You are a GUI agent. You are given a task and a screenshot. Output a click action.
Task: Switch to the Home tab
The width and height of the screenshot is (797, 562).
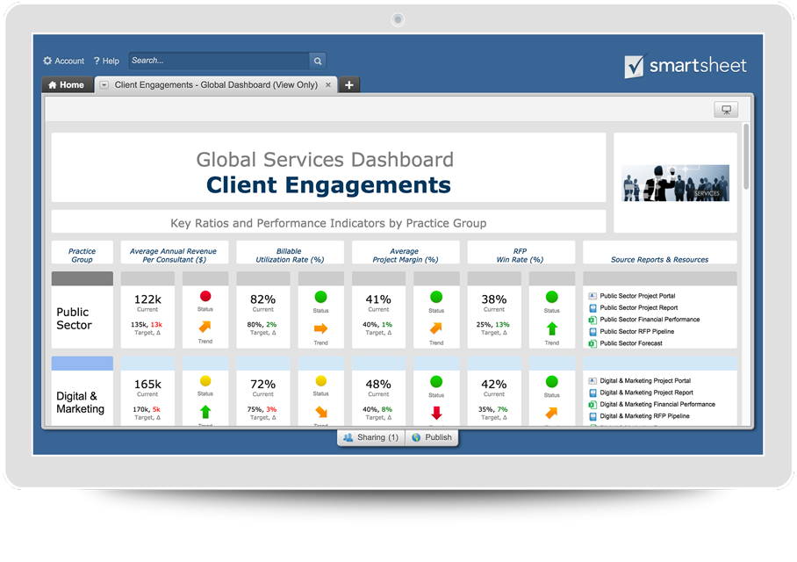(68, 84)
